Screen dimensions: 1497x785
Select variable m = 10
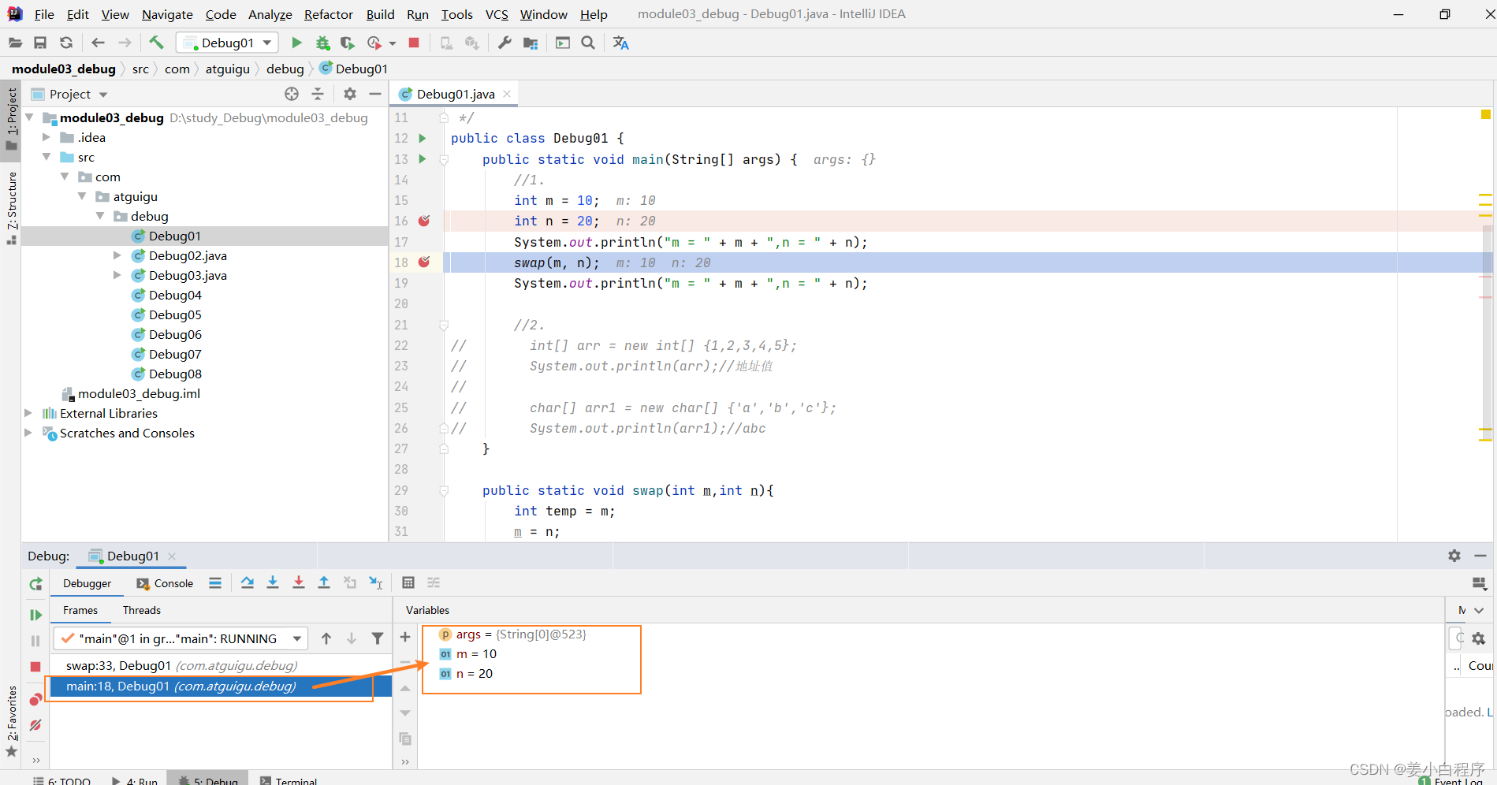tap(476, 654)
